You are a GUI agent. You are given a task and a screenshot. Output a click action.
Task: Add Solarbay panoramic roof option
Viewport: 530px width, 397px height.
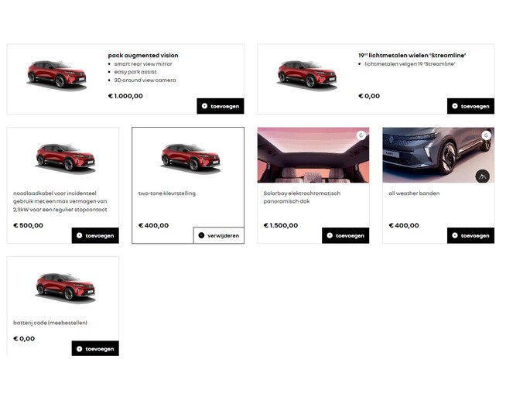pos(345,235)
